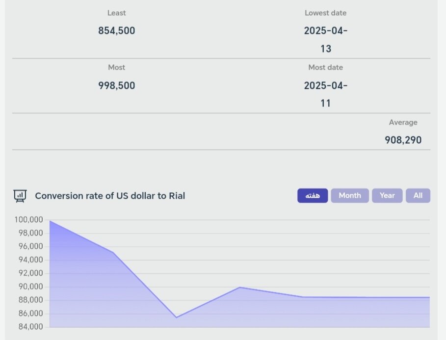Click the chart presentation icon beside the title

click(20, 196)
